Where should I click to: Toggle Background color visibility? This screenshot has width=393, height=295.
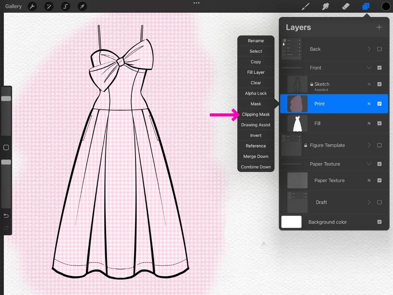point(380,222)
